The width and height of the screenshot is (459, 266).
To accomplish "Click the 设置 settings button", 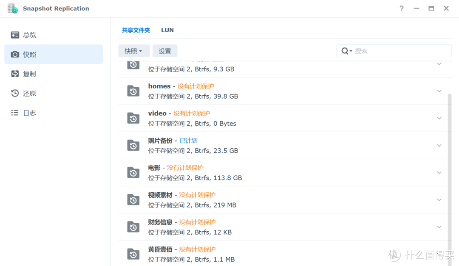I will [x=165, y=50].
